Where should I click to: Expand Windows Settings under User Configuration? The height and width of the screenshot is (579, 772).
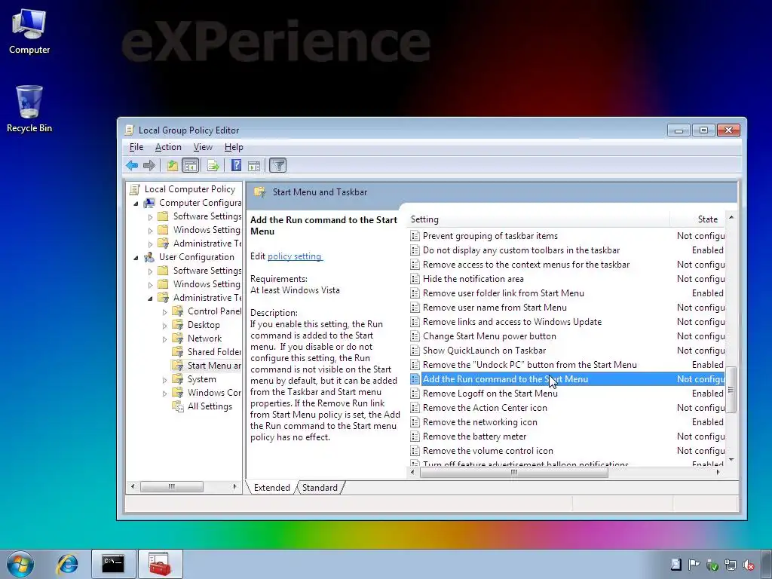pos(150,284)
